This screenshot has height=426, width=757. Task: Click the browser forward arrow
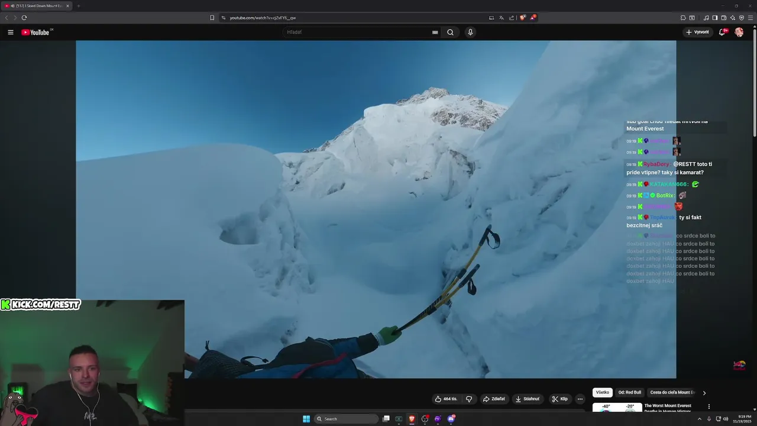point(15,18)
